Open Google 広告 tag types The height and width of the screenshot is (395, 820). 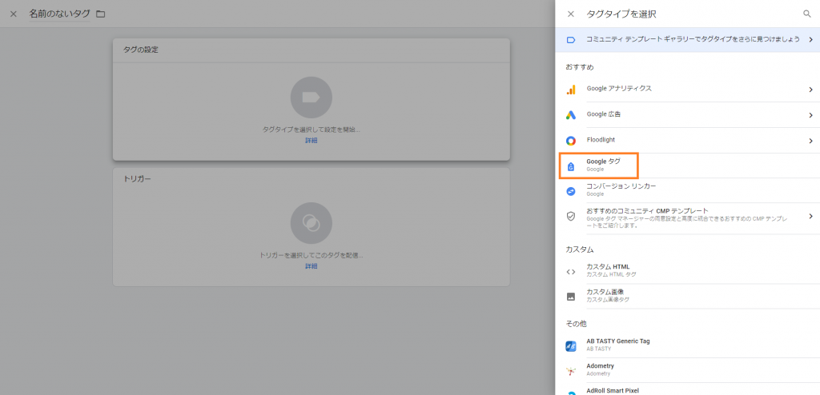coord(687,115)
